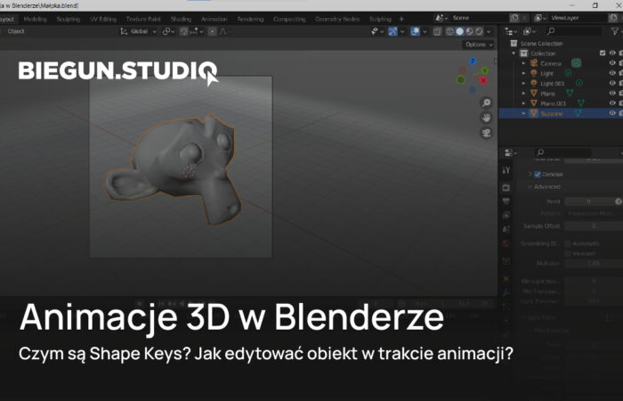This screenshot has width=623, height=401.
Task: Switch to the Modeling workspace tab
Action: (35, 19)
